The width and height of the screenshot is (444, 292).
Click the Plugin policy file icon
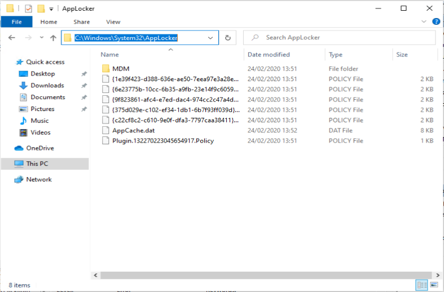click(x=105, y=140)
